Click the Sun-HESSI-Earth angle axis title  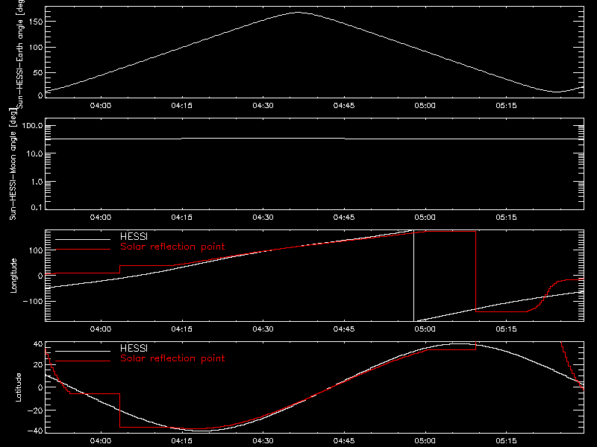click(20, 53)
